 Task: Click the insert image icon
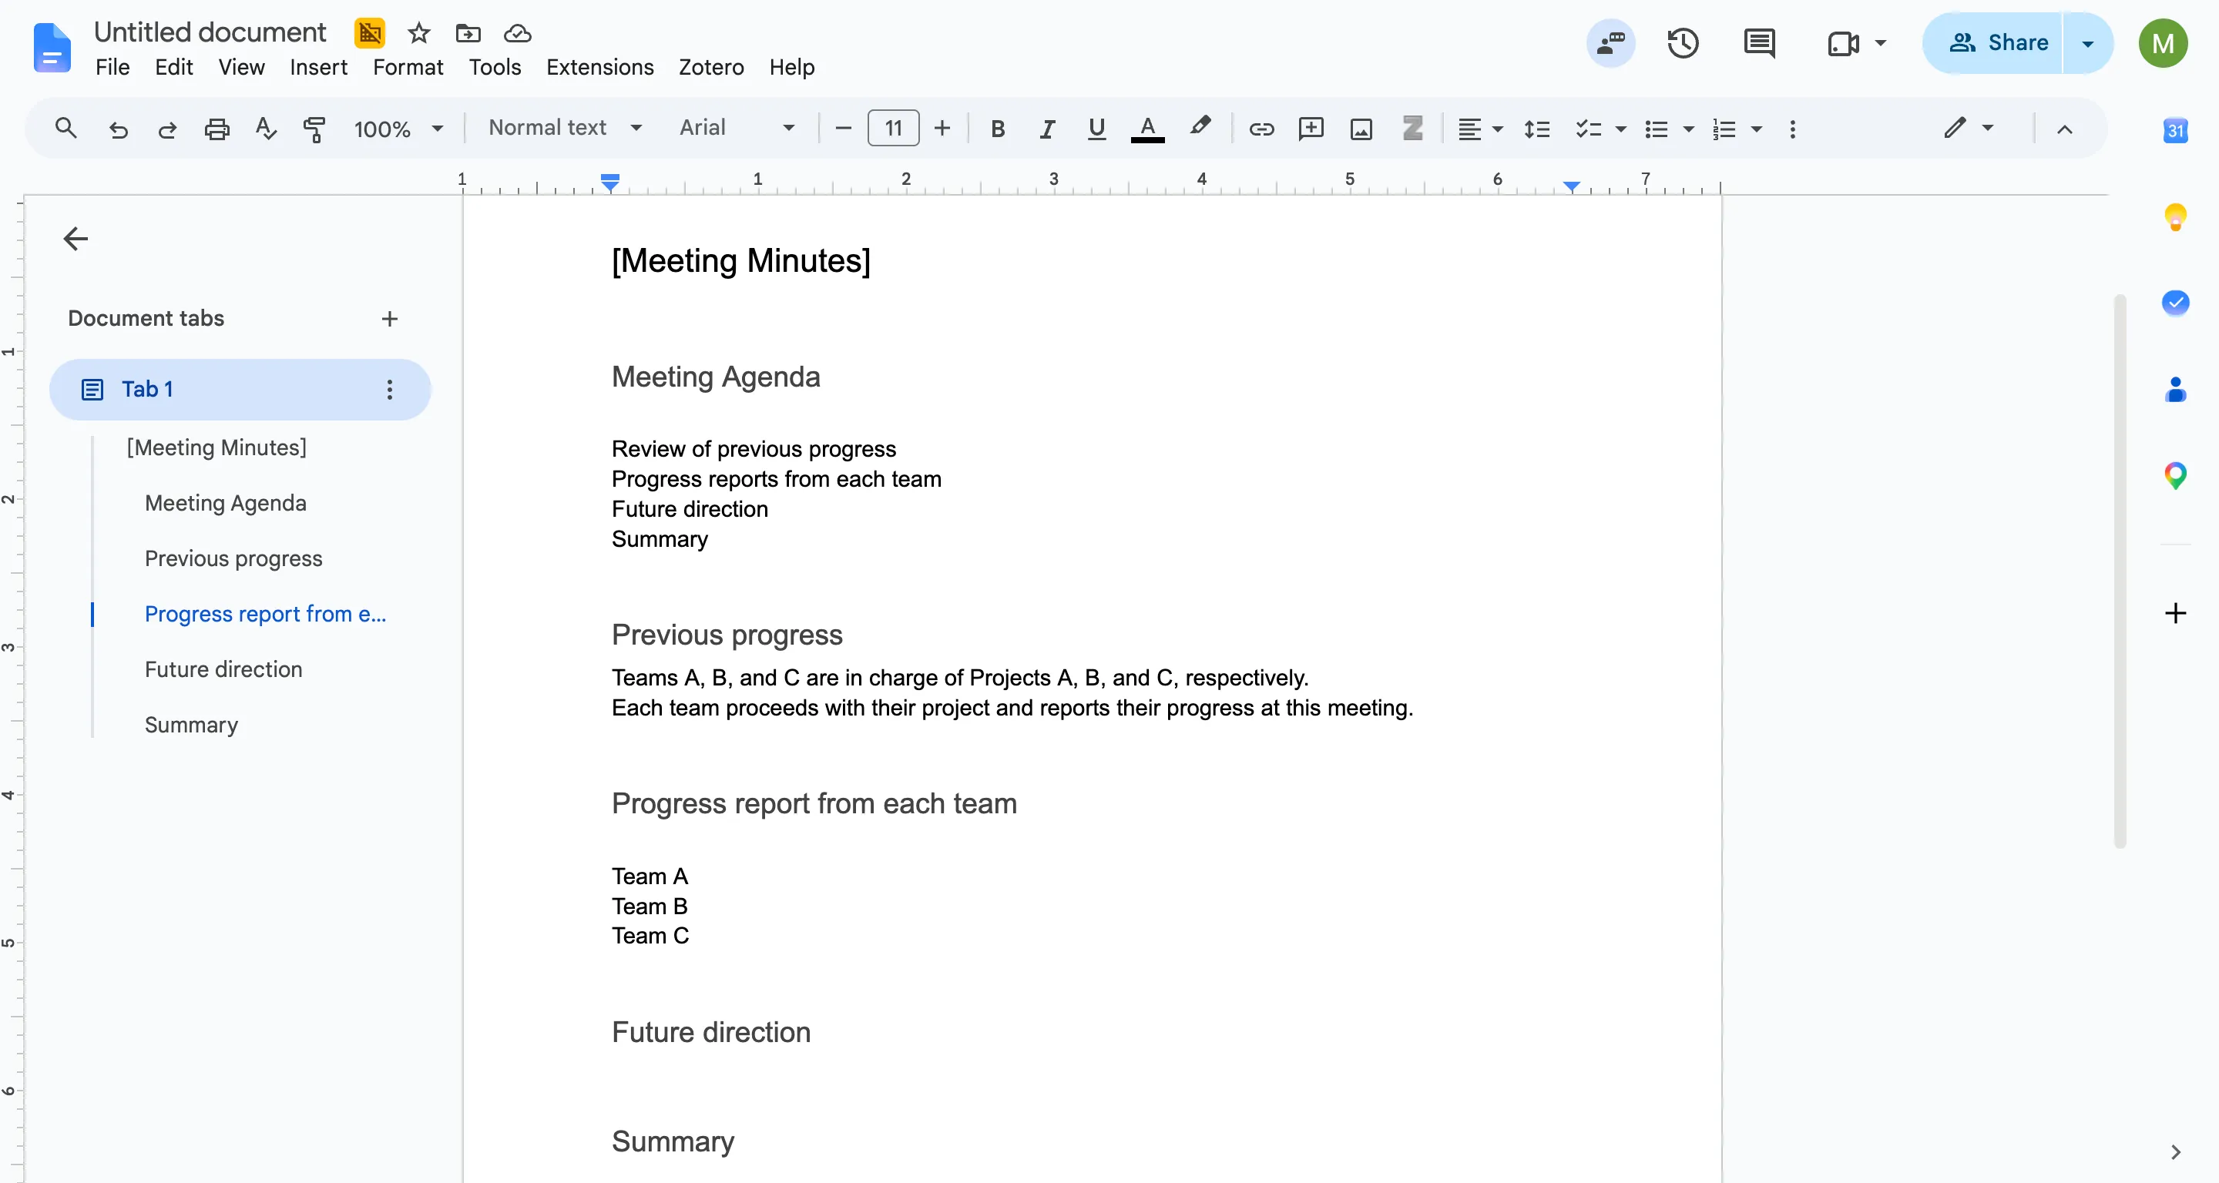tap(1361, 129)
